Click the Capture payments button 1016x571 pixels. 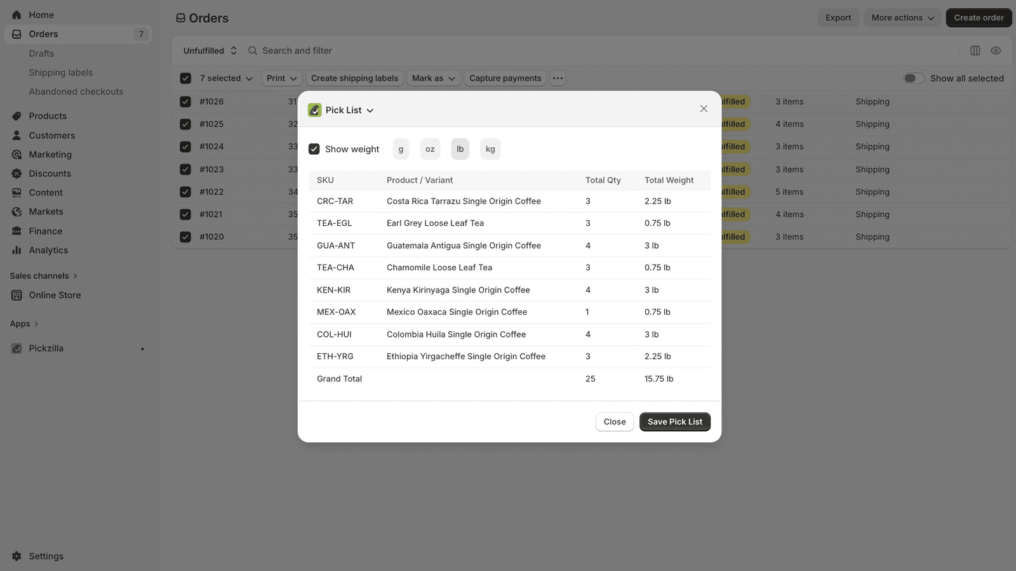(505, 78)
